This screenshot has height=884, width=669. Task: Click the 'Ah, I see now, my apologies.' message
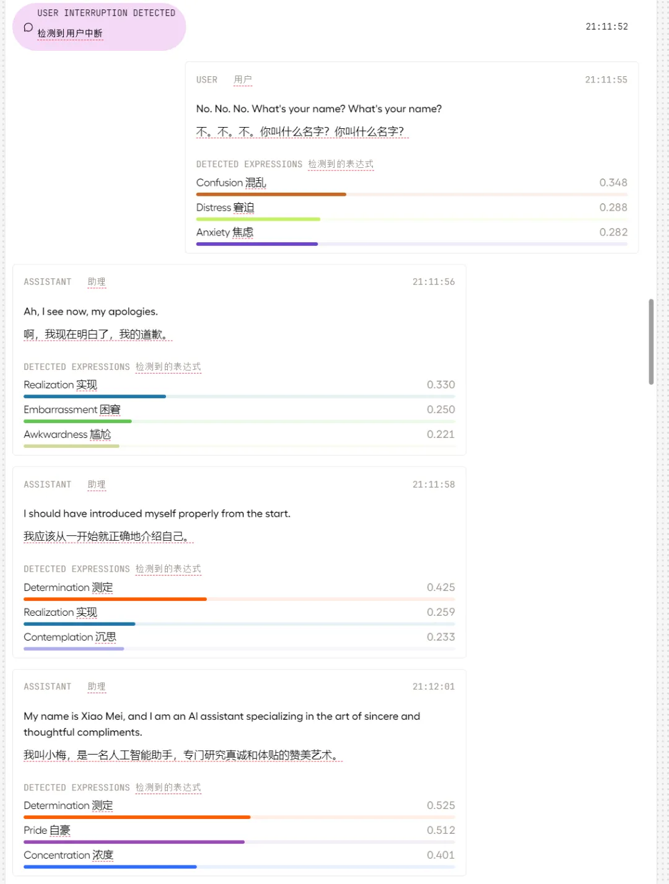tap(90, 312)
